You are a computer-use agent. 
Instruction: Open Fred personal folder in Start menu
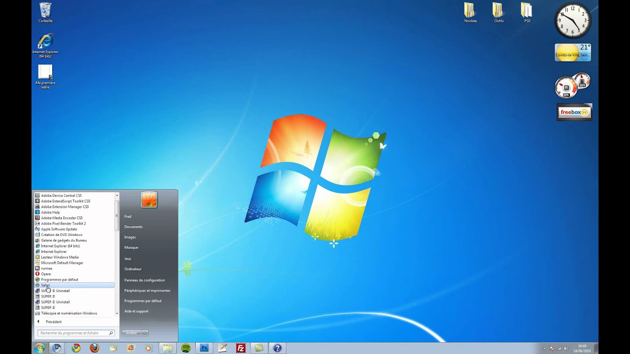pyautogui.click(x=128, y=216)
